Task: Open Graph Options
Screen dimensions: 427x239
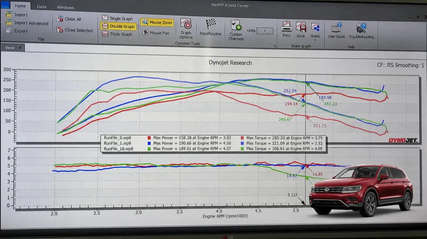Action: [186, 29]
